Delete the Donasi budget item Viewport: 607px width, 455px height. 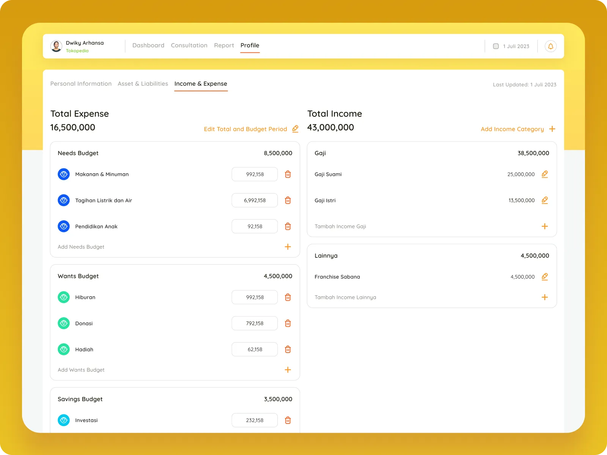click(x=288, y=323)
